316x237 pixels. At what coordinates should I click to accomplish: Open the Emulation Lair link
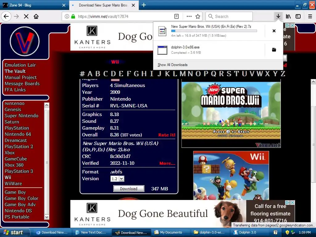[20, 65]
